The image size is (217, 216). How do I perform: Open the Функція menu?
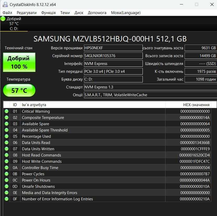(x=48, y=13)
